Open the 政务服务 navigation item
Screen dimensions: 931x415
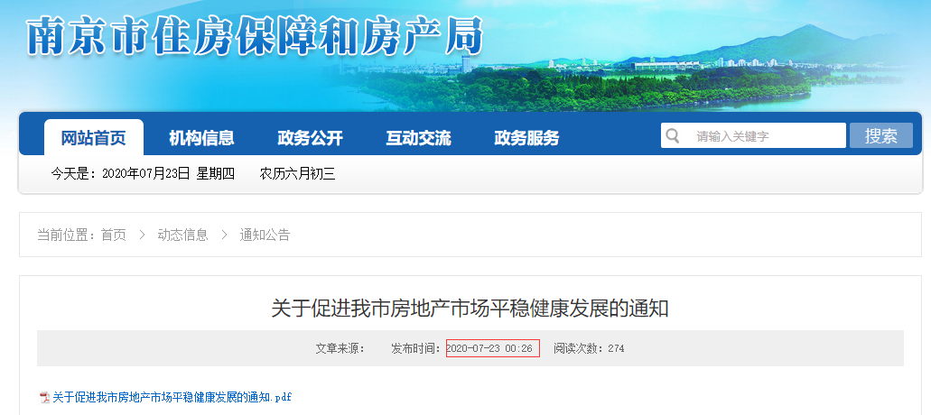[x=526, y=138]
